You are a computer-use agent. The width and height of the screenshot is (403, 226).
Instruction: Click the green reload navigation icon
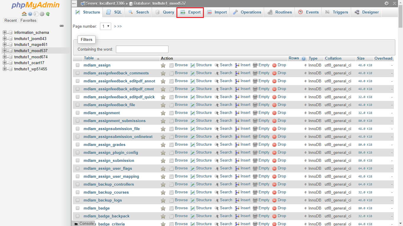48,14
